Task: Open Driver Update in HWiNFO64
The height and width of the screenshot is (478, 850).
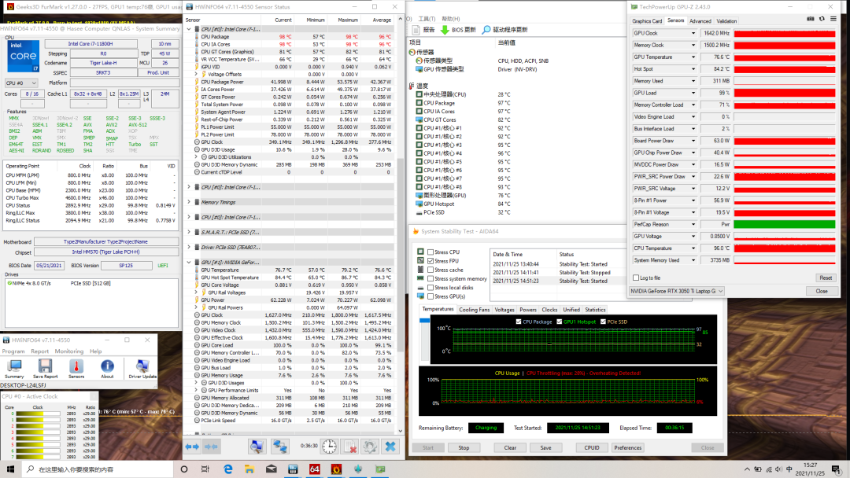Action: click(x=142, y=369)
